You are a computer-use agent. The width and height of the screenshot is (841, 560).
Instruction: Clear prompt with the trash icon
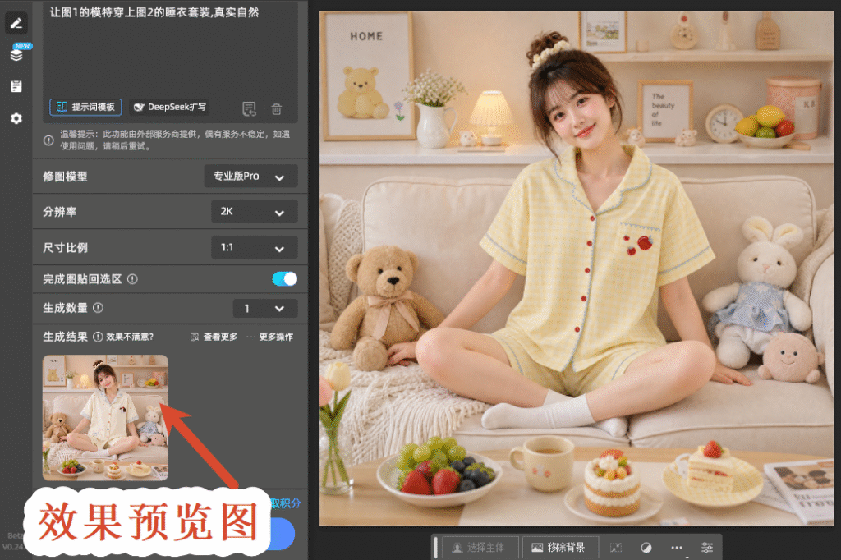click(276, 109)
